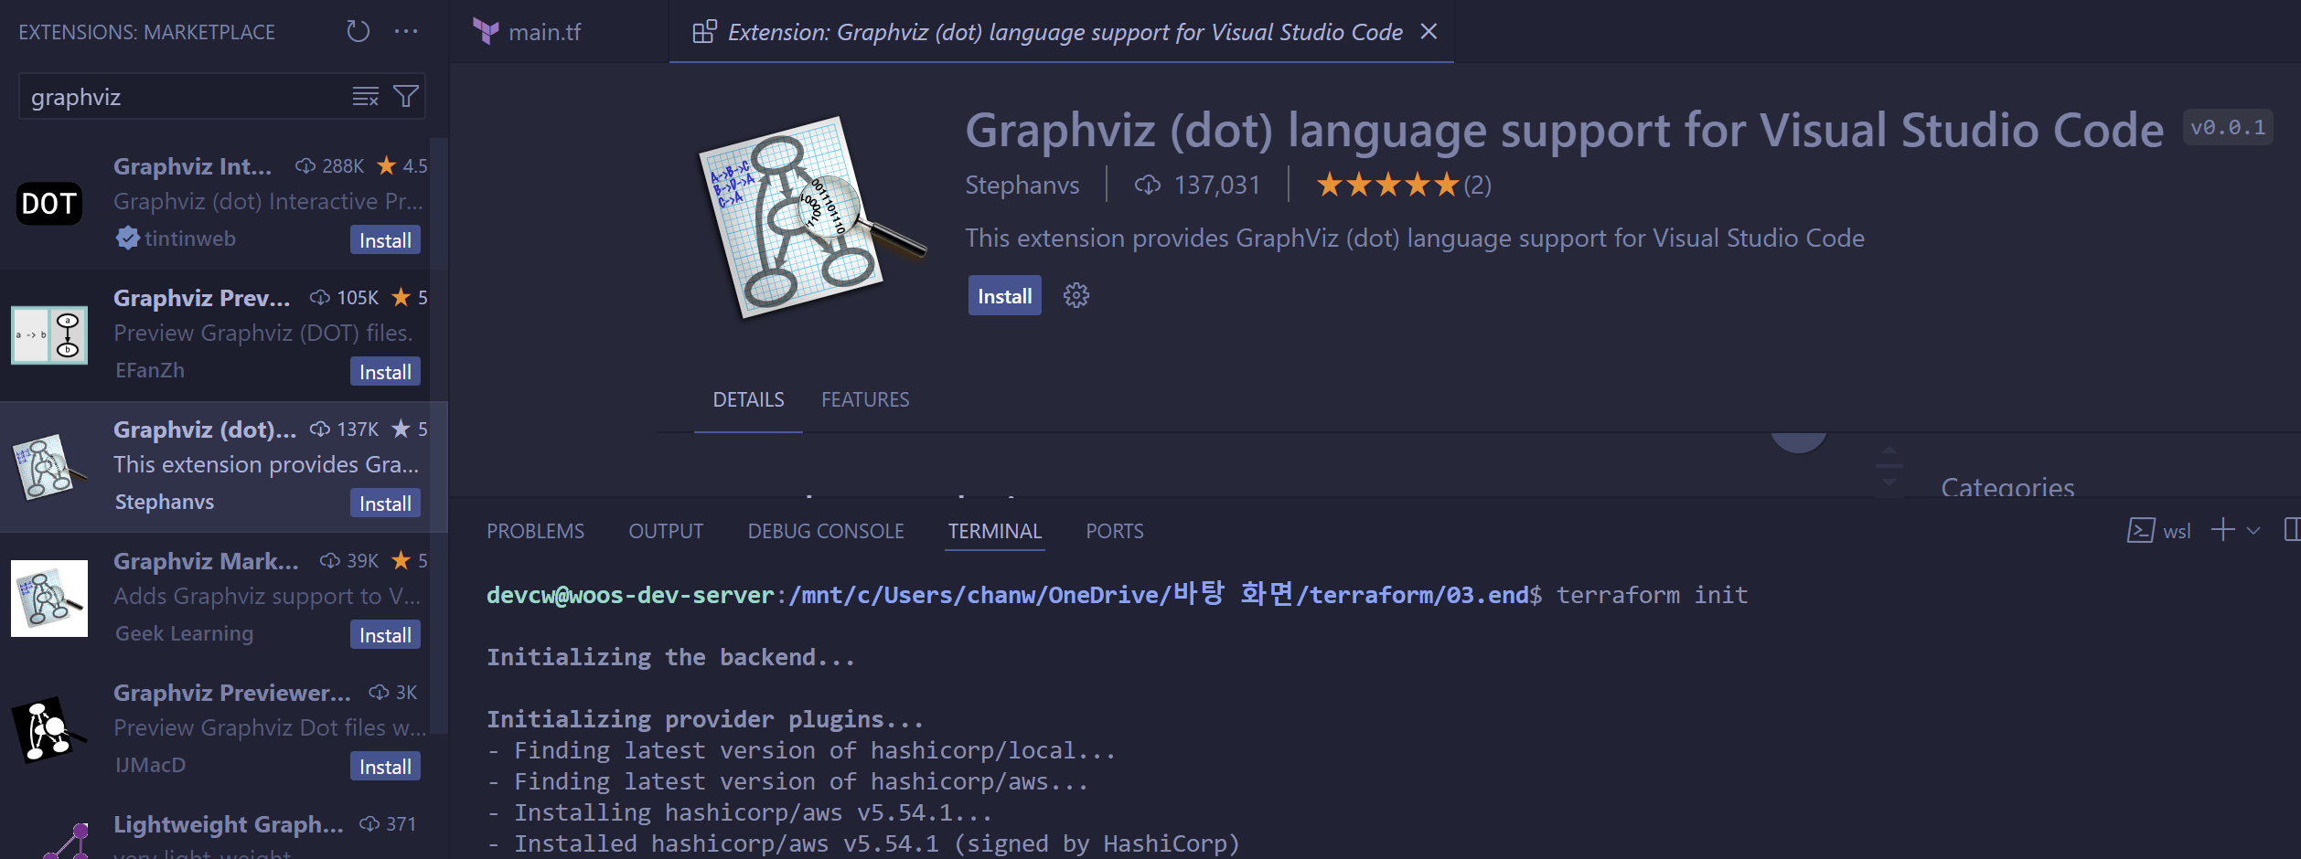Viewport: 2301px width, 859px height.
Task: Open the PROBLEMS panel tab
Action: click(535, 531)
